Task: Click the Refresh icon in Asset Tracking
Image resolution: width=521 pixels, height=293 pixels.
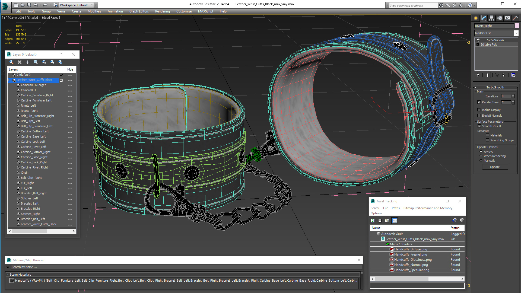Action: click(373, 221)
